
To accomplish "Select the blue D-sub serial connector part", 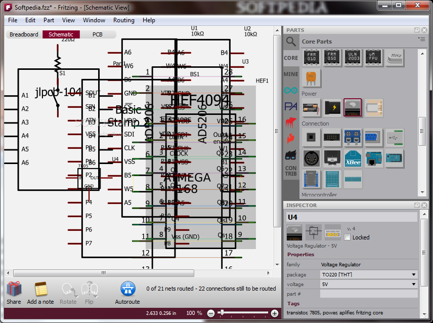I will click(x=373, y=137).
